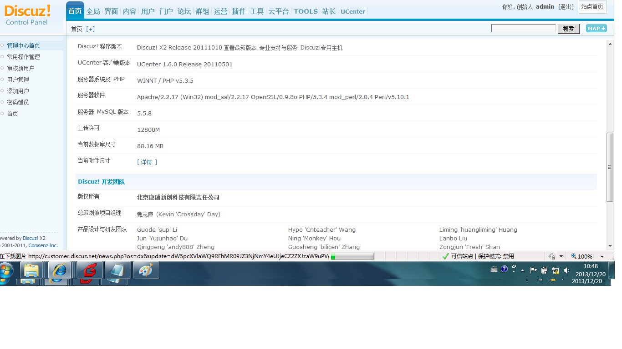Open the 内容 top navigation tab
The image size is (622, 349).
[x=129, y=11]
